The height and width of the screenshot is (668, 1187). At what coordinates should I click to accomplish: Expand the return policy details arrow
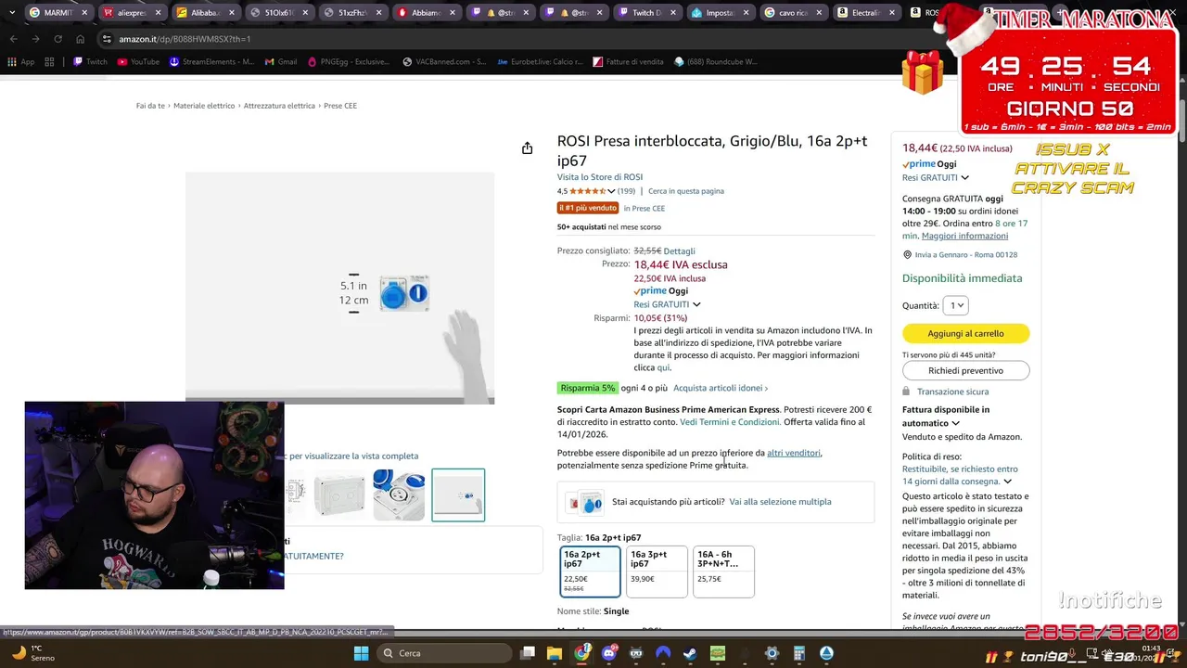point(1007,482)
